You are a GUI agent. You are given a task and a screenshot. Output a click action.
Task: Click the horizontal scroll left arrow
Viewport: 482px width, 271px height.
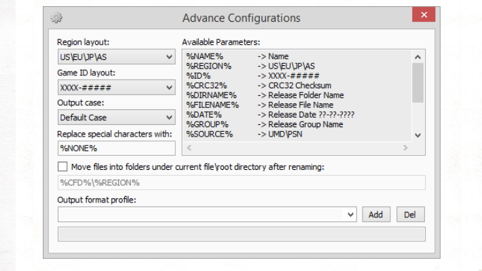pos(189,148)
